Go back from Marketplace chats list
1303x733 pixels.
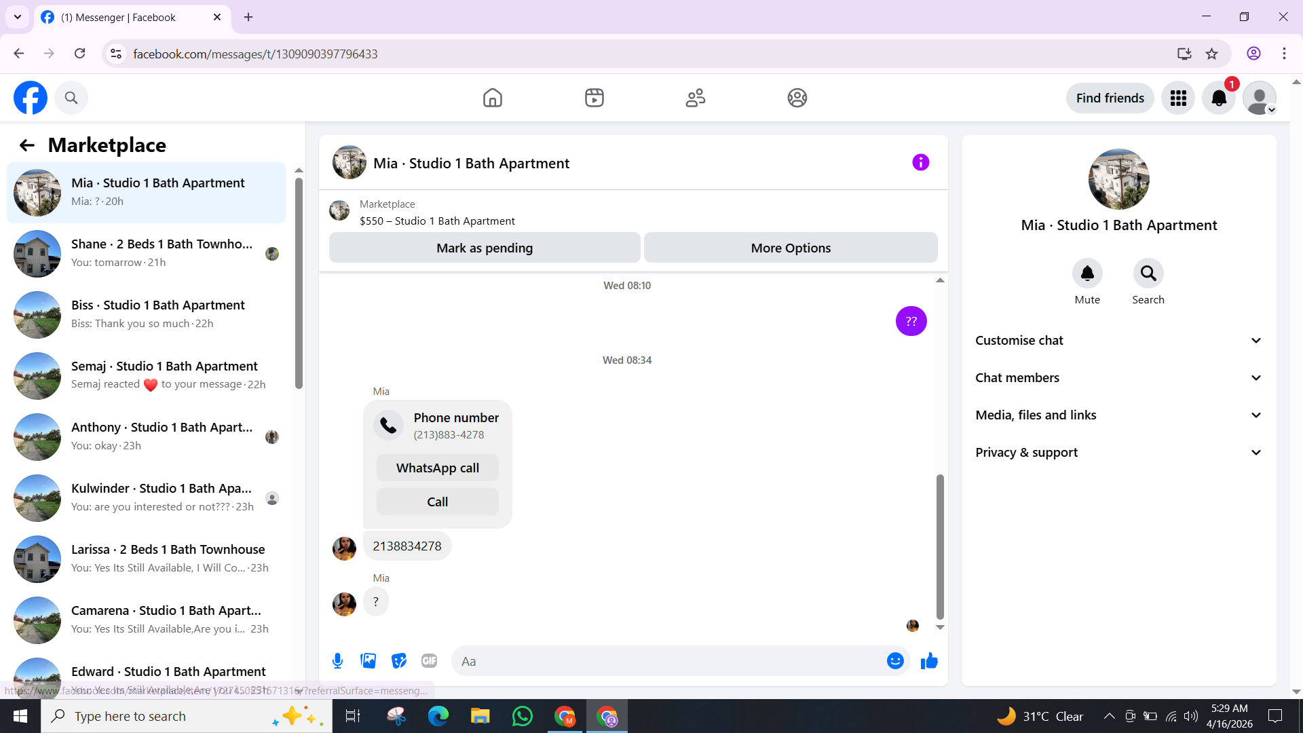[26, 145]
